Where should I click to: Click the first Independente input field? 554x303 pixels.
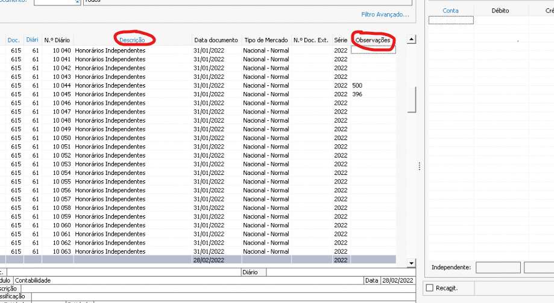[x=497, y=268]
